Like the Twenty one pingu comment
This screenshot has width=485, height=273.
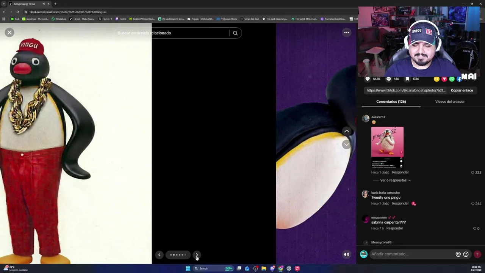tap(472, 204)
